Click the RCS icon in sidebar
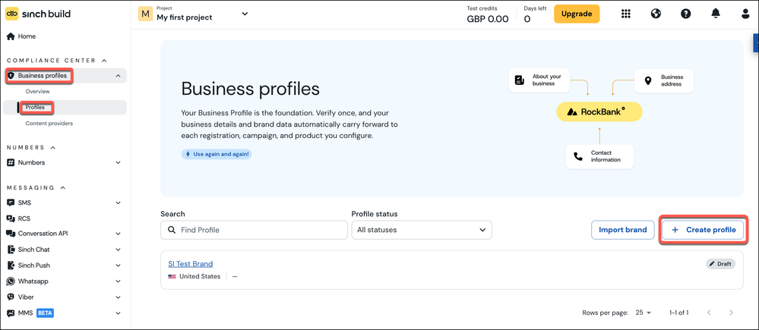 (x=11, y=218)
